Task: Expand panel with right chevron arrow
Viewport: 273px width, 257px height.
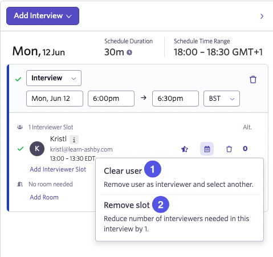Action: (x=262, y=17)
